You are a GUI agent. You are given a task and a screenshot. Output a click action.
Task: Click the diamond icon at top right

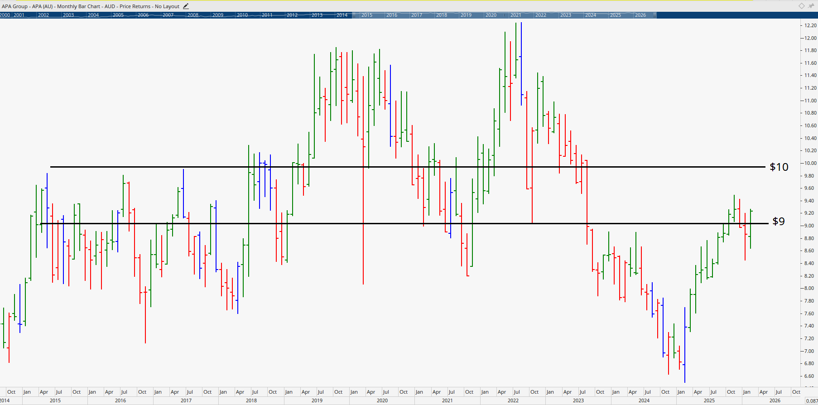coord(801,6)
